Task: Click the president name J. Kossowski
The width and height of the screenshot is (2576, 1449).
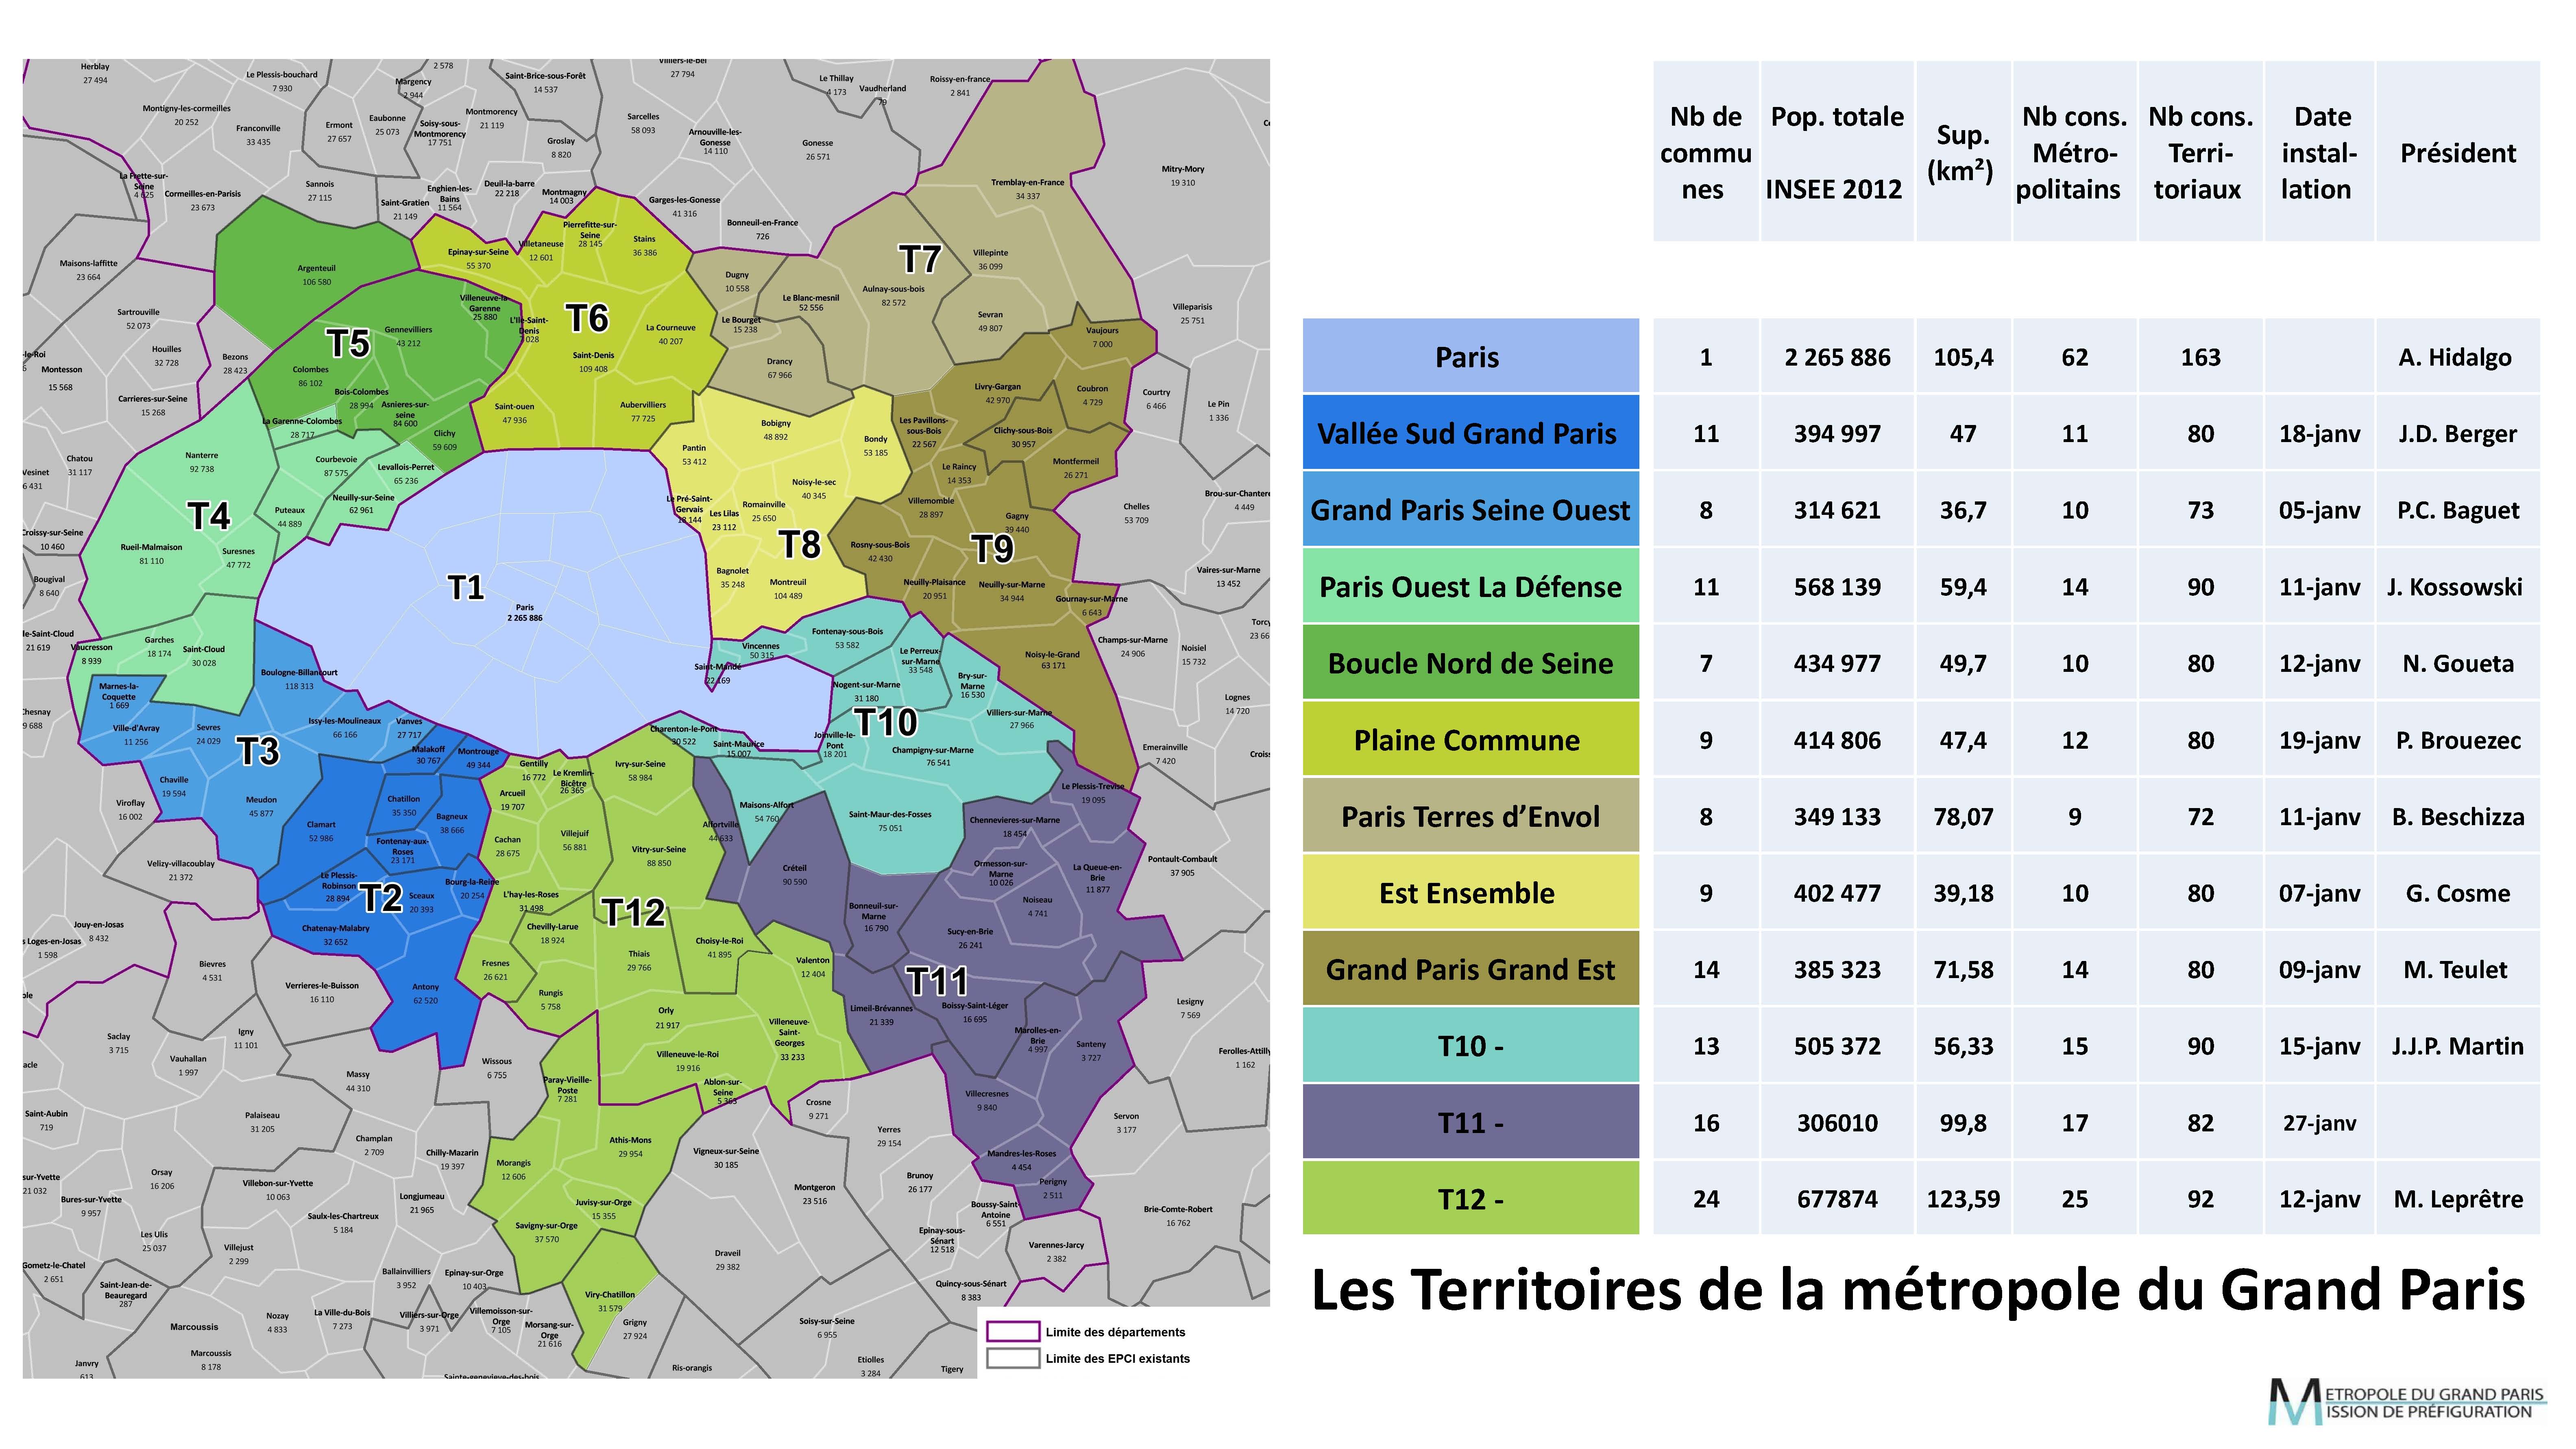Action: pyautogui.click(x=2455, y=587)
